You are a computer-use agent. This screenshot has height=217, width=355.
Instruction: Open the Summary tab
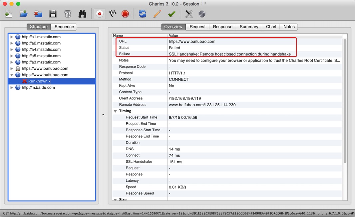249,27
